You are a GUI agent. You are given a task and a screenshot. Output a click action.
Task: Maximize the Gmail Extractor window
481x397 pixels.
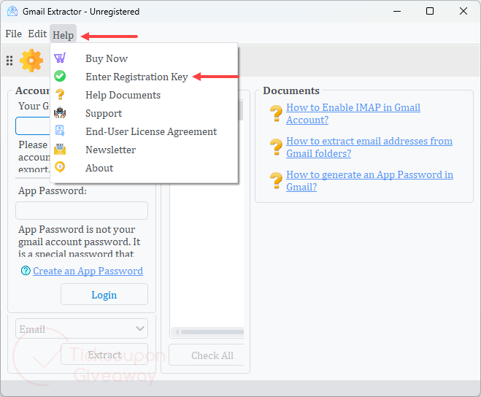tap(430, 12)
